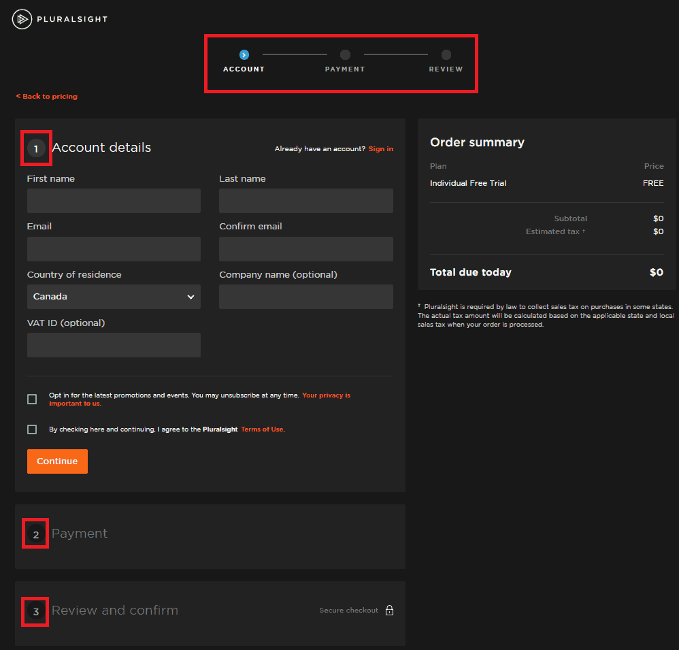Click the 'Order summary' heading
Viewport: 679px width, 650px height.
pyautogui.click(x=477, y=142)
